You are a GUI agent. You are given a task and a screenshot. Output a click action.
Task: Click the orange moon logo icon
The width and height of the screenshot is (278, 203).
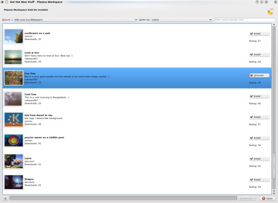click(270, 12)
